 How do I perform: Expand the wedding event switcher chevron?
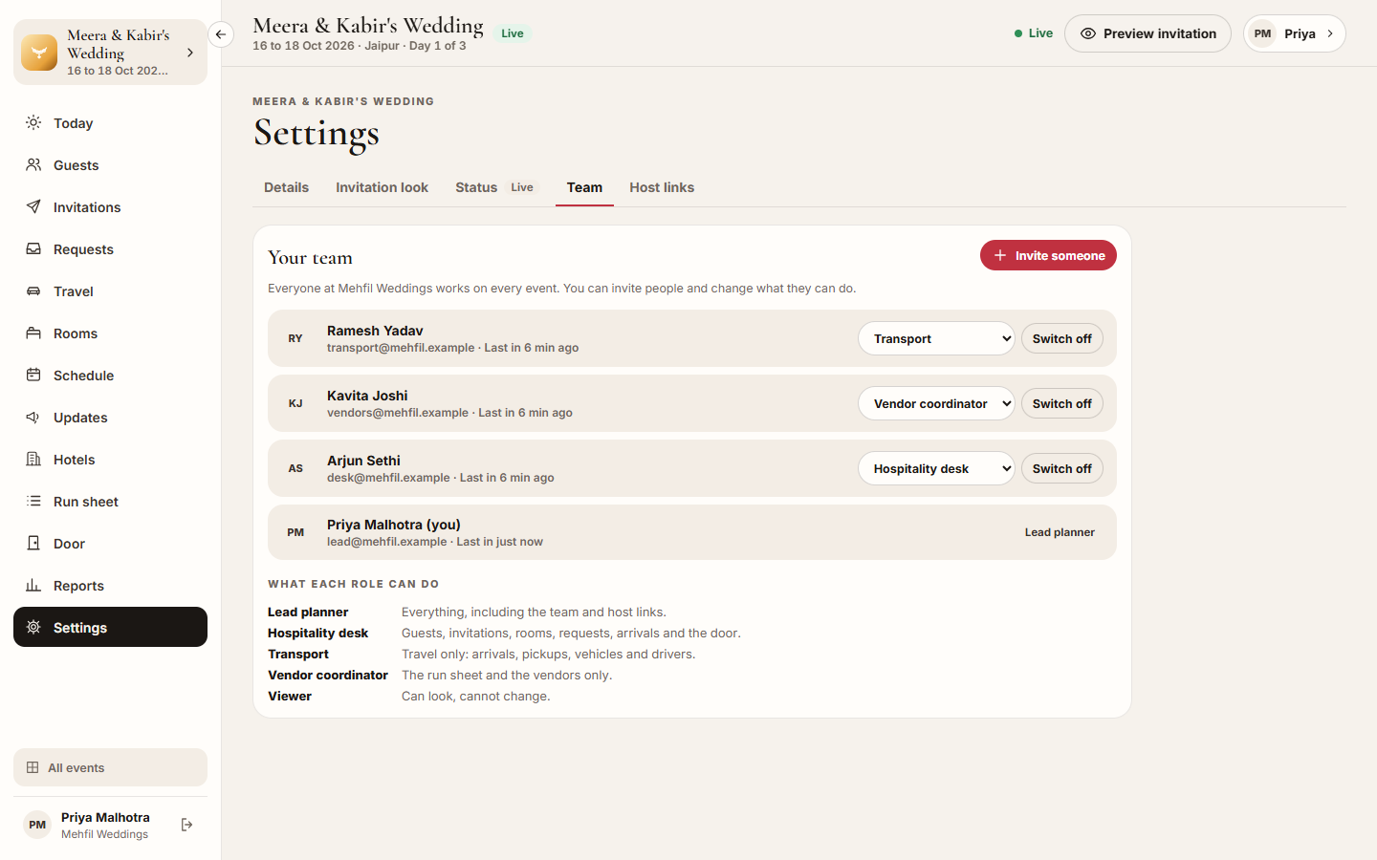pos(190,53)
